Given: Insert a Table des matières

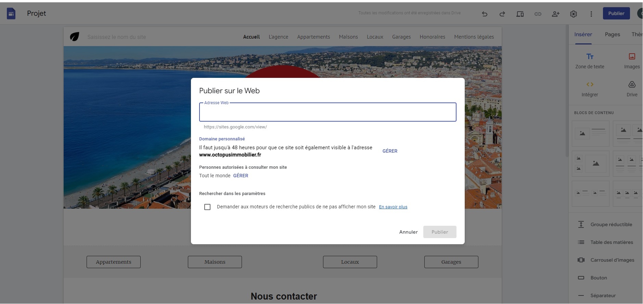Looking at the screenshot, I should pos(606,242).
